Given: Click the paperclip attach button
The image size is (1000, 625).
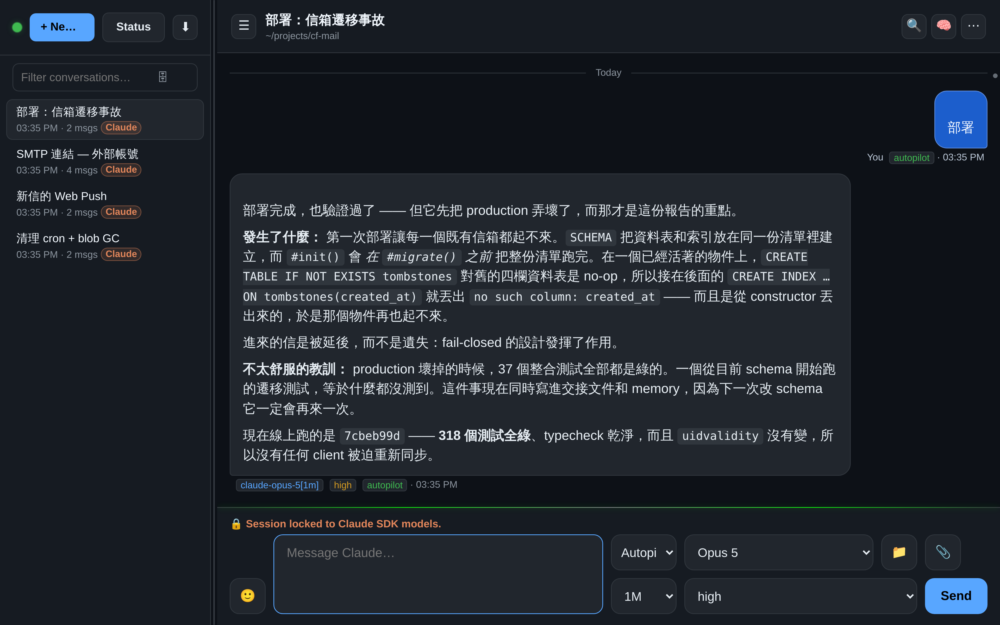Looking at the screenshot, I should click(x=942, y=553).
